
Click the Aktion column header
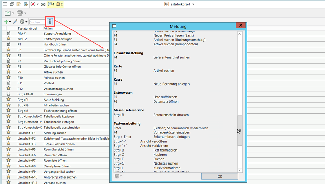pyautogui.click(x=48, y=28)
